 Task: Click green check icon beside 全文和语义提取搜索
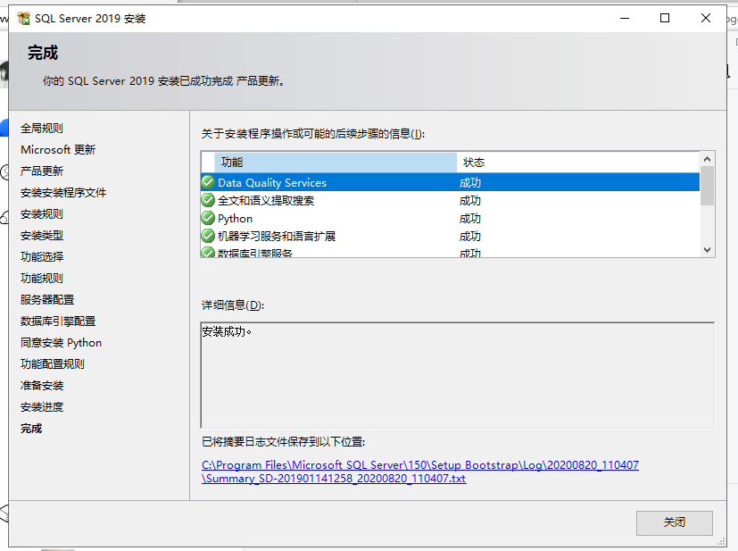point(208,200)
